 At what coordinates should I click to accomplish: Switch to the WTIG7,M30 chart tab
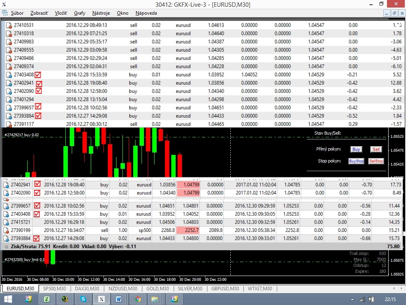click(x=260, y=288)
